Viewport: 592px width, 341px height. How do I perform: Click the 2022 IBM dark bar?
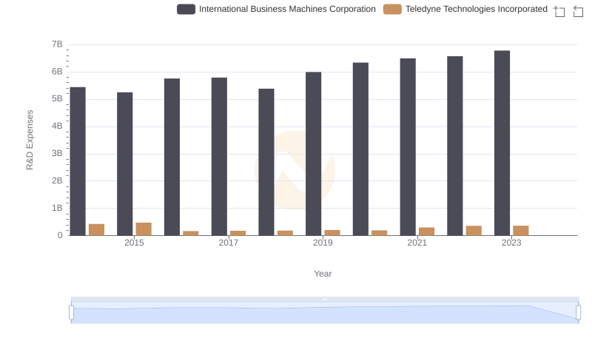point(455,146)
